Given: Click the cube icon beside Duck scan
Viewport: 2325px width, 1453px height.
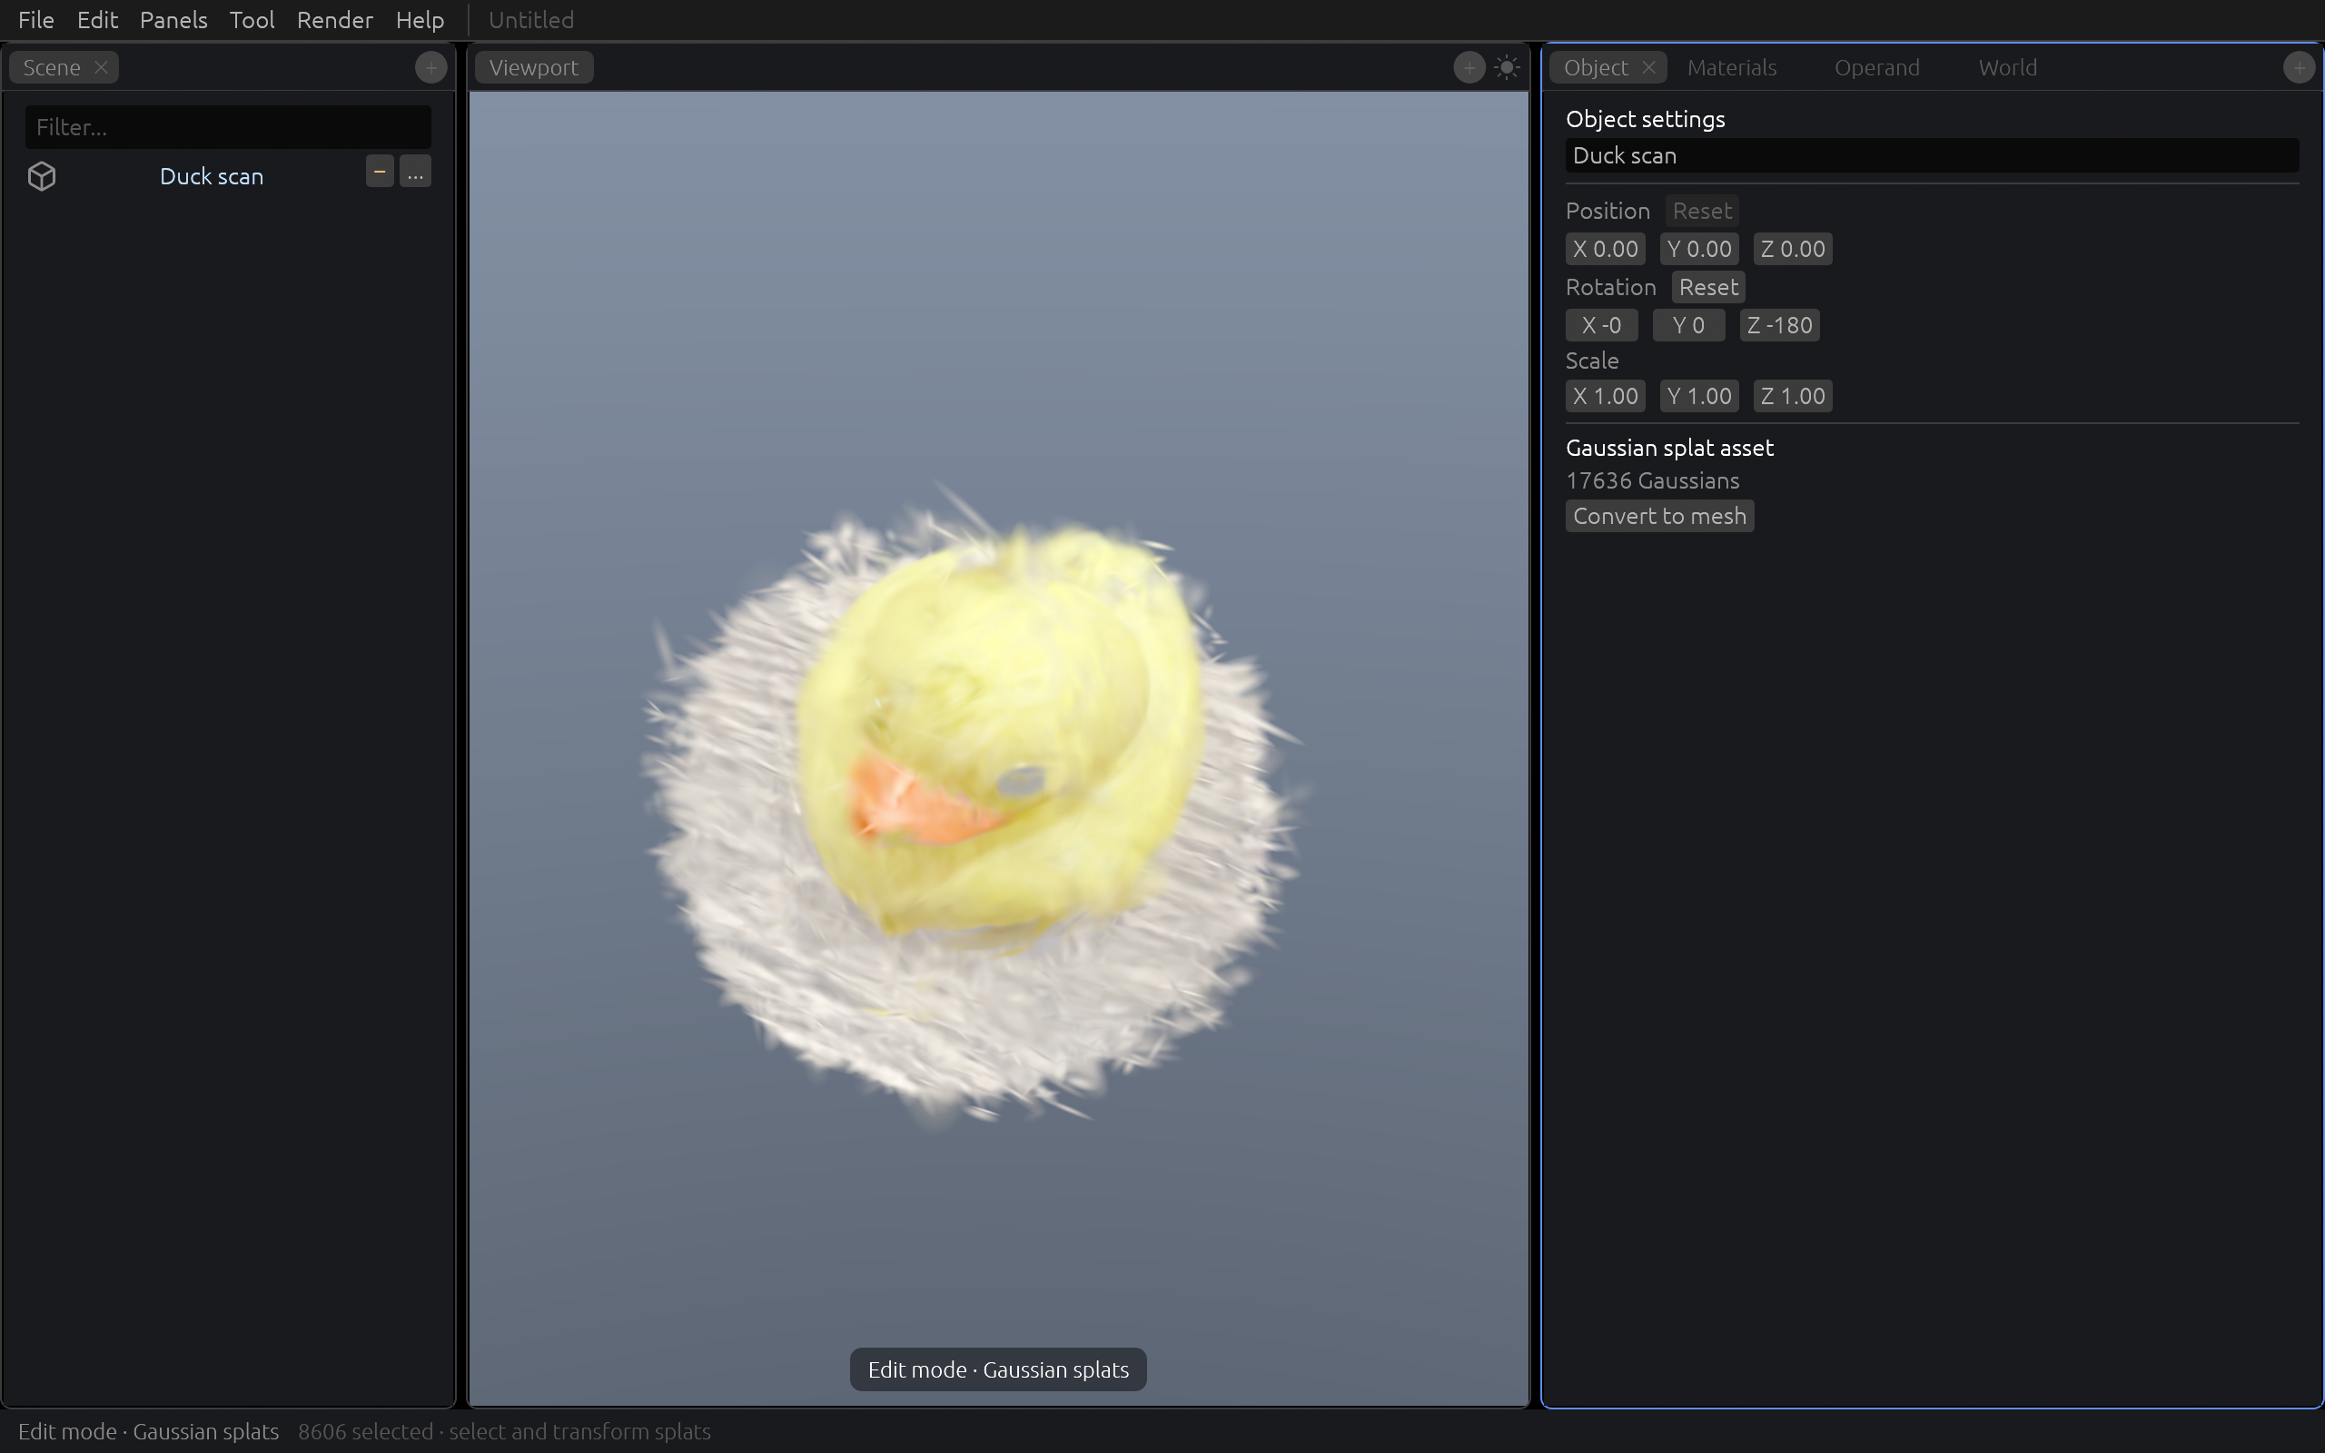Looking at the screenshot, I should 41,176.
